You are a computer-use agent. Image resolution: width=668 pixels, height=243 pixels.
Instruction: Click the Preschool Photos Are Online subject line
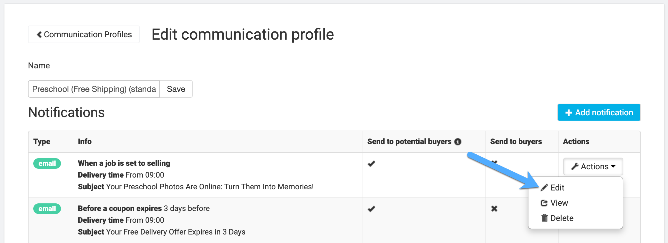(x=196, y=187)
